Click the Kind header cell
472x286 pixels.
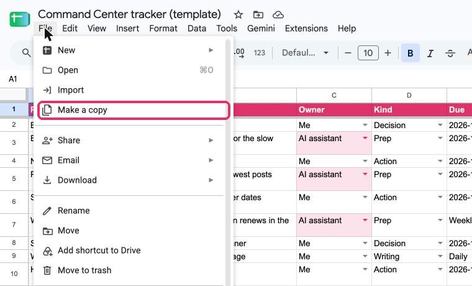point(409,109)
